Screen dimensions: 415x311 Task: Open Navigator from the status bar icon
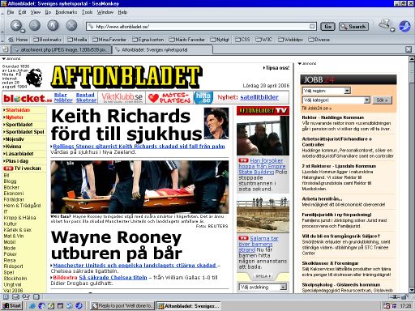click(6, 296)
